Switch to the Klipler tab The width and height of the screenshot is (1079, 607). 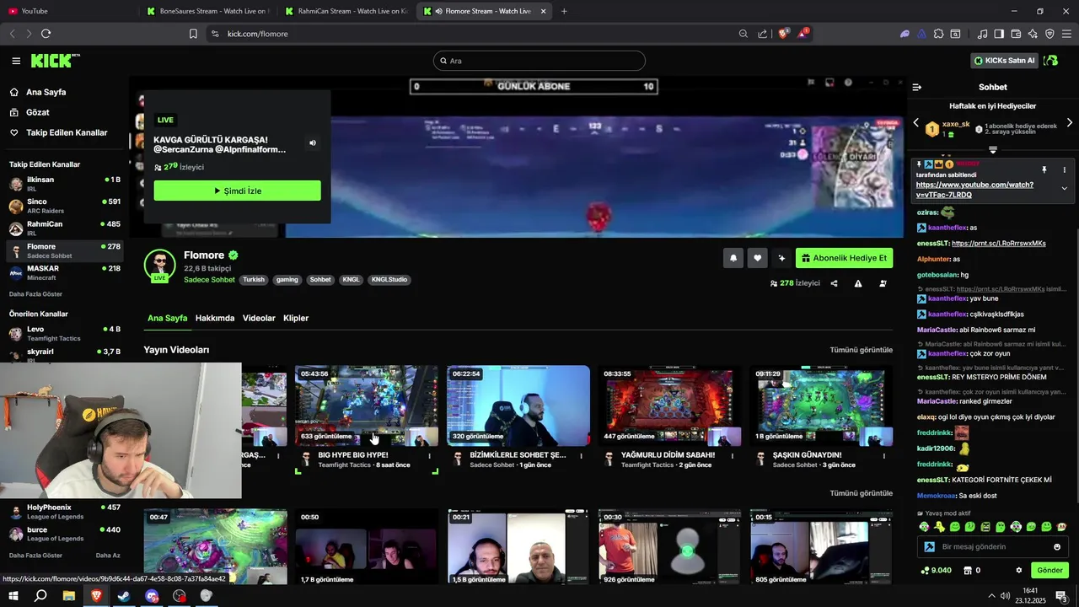(296, 318)
